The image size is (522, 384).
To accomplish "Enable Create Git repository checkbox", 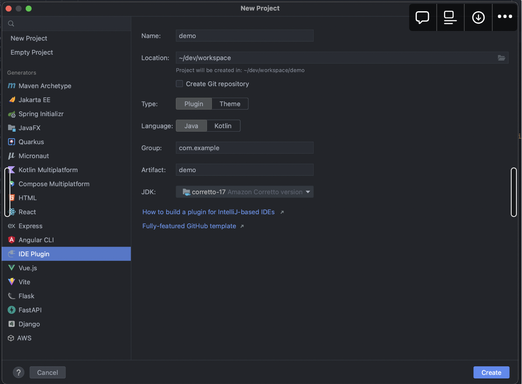I will coord(180,84).
